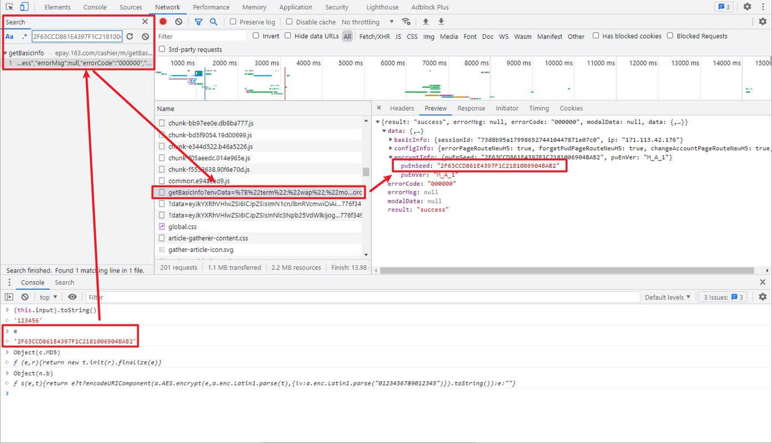Filter requests by Fetch/XHR
The width and height of the screenshot is (772, 443).
click(x=374, y=36)
